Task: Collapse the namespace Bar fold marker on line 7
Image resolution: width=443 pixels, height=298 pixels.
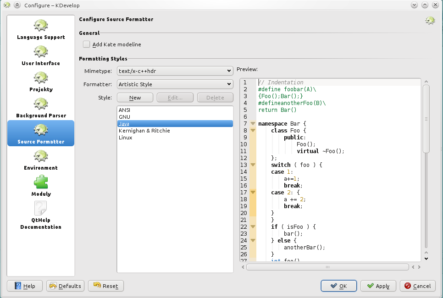Action: (x=253, y=123)
